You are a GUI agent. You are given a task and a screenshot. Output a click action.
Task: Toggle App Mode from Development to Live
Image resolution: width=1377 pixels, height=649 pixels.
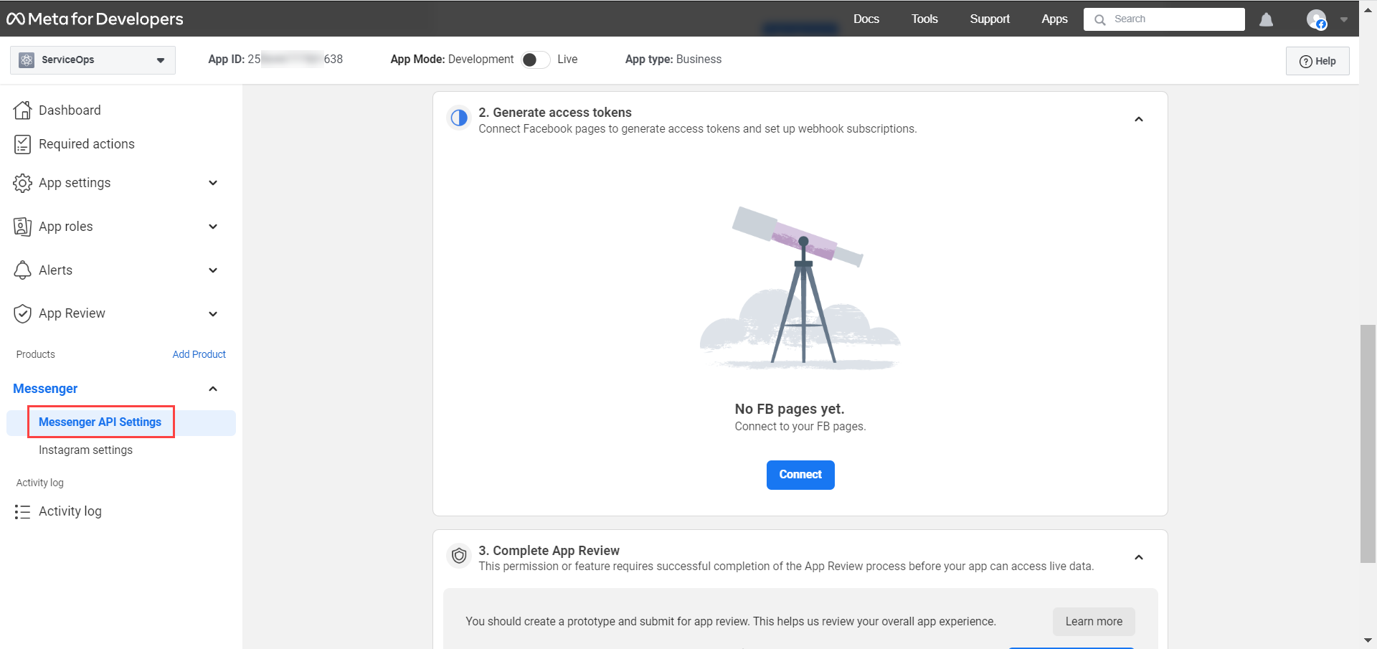(535, 60)
